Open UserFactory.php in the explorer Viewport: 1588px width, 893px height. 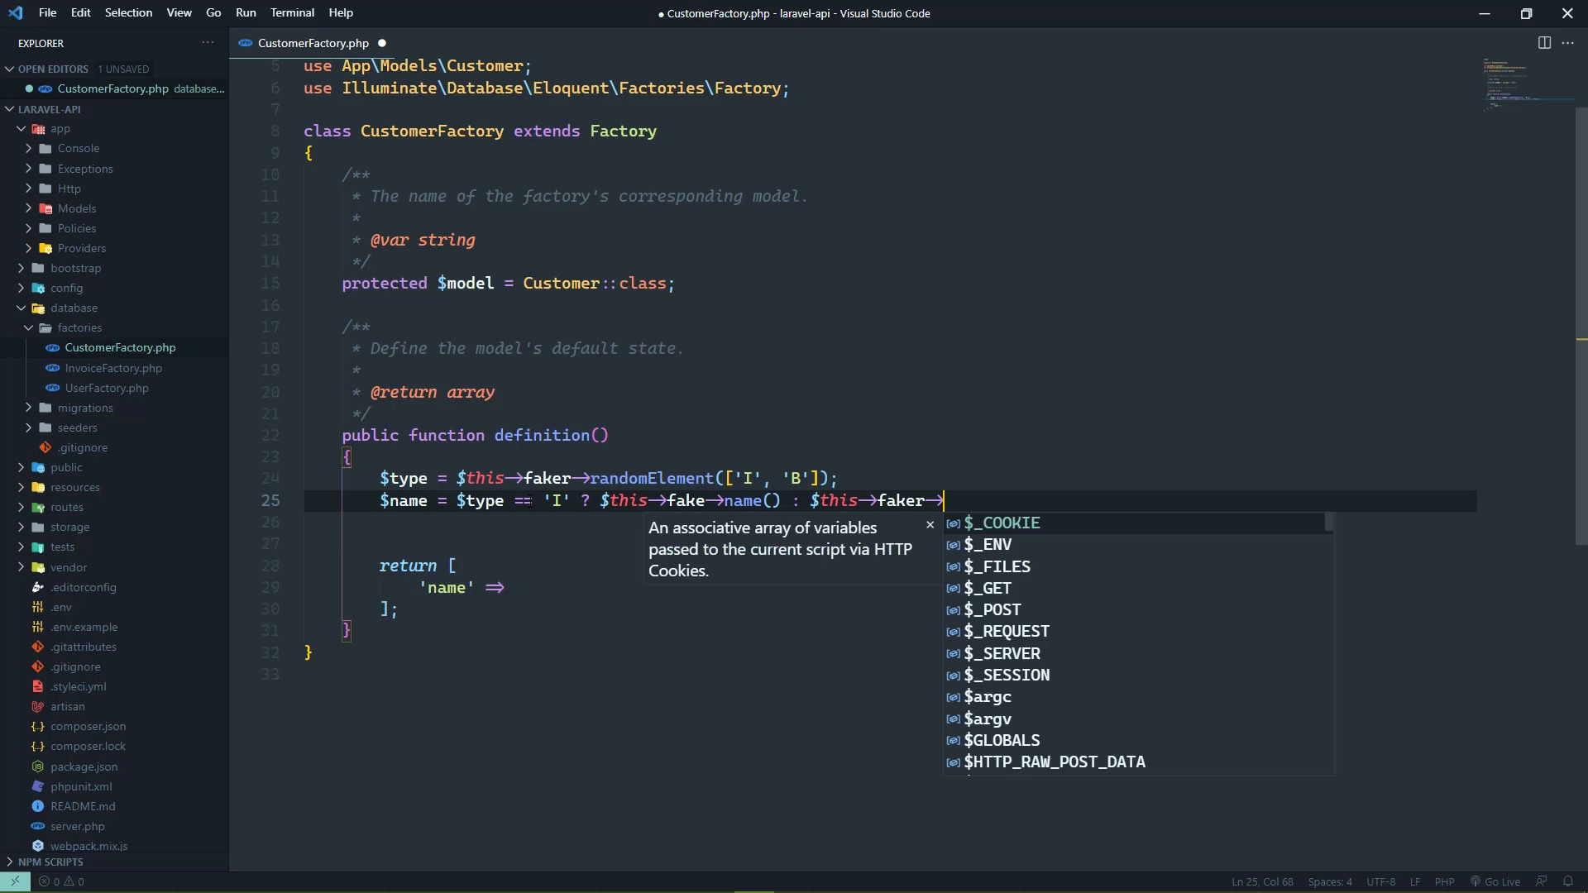(x=107, y=388)
